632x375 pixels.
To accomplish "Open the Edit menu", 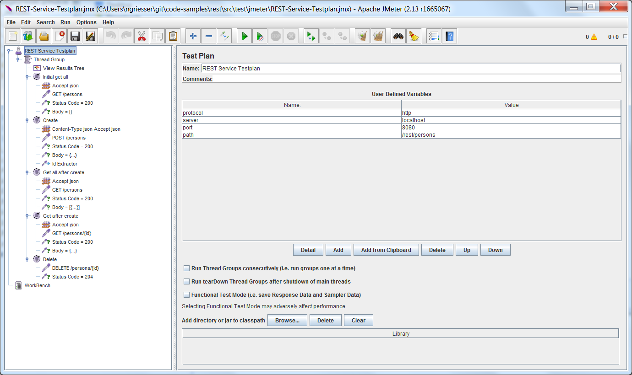I will [x=26, y=22].
